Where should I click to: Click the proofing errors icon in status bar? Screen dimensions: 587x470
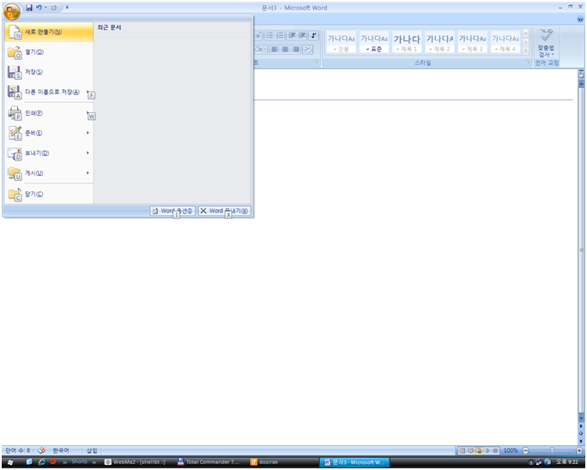pos(41,450)
